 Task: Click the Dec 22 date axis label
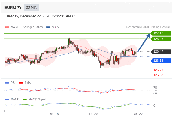click(x=138, y=114)
